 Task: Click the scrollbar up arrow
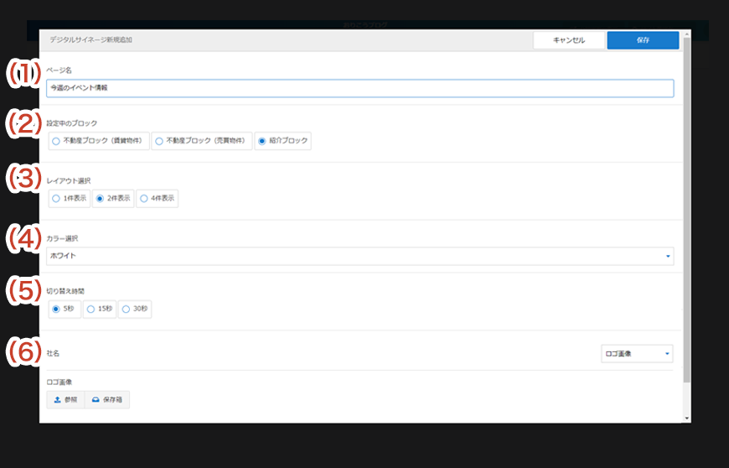[687, 36]
